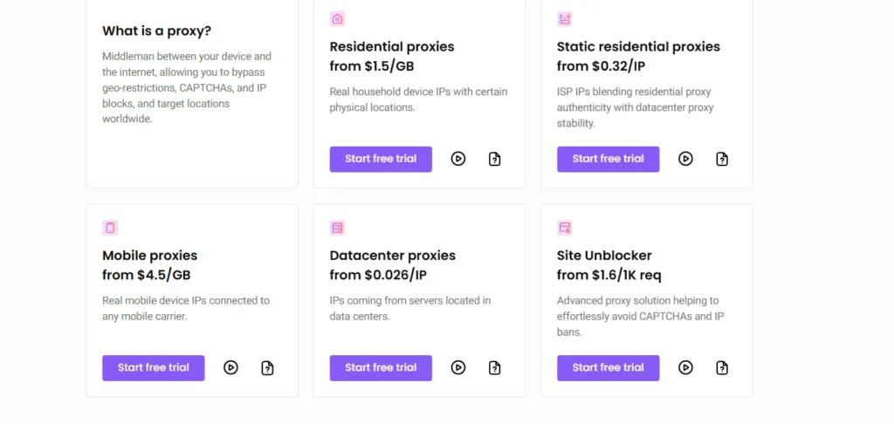The height and width of the screenshot is (424, 894).
Task: Open Site Unblocker documentation icon
Action: point(722,368)
